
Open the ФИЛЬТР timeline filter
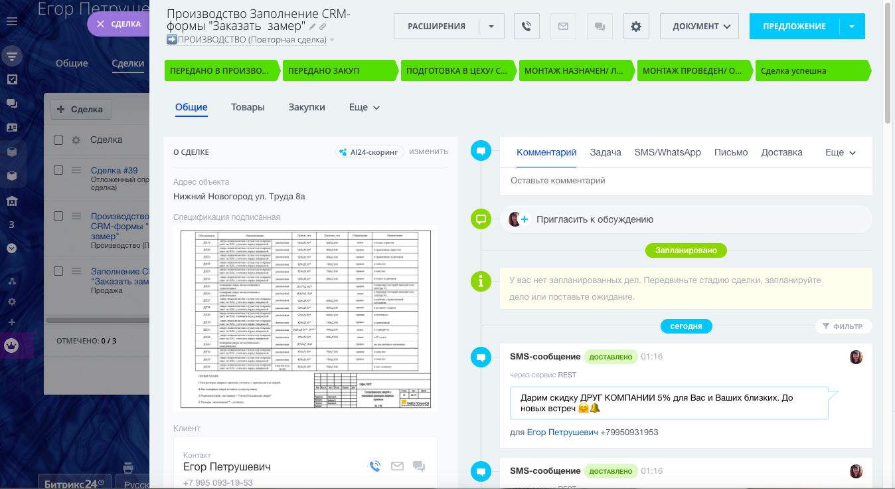(x=843, y=326)
